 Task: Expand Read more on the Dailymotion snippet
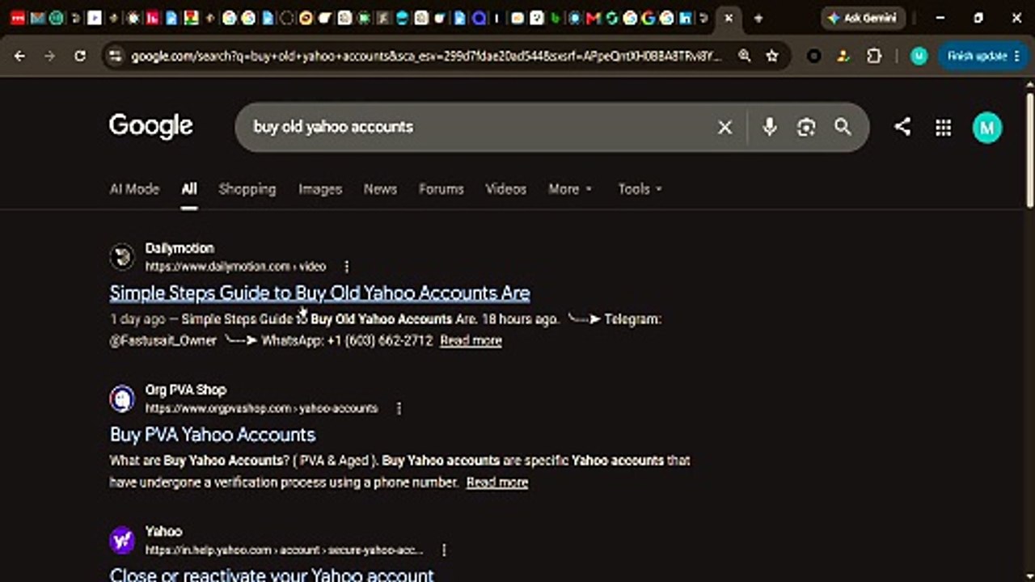(471, 340)
